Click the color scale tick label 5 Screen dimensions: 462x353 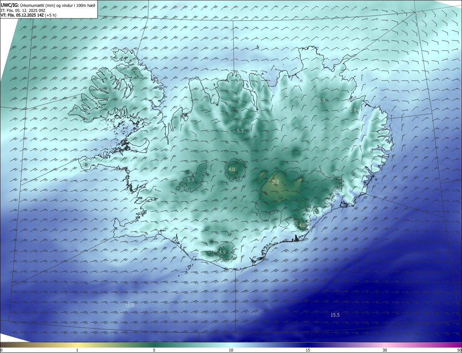pyautogui.click(x=154, y=350)
